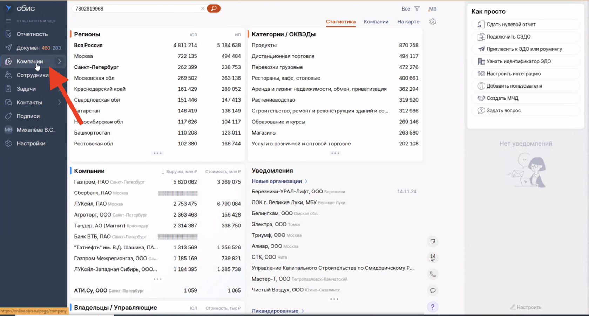The height and width of the screenshot is (316, 589).
Task: Open the phone calls icon
Action: (433, 274)
